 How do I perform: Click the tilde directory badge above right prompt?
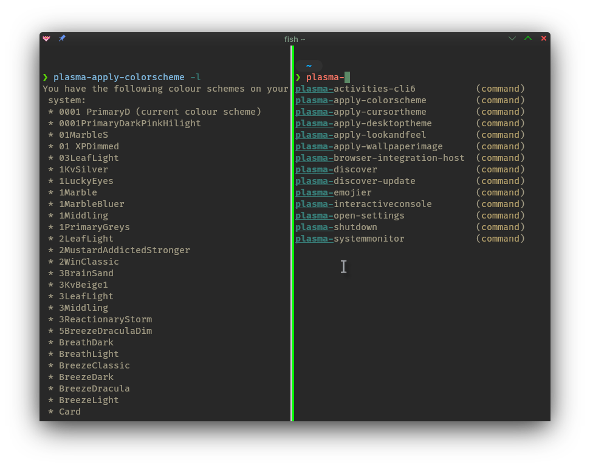tap(309, 66)
